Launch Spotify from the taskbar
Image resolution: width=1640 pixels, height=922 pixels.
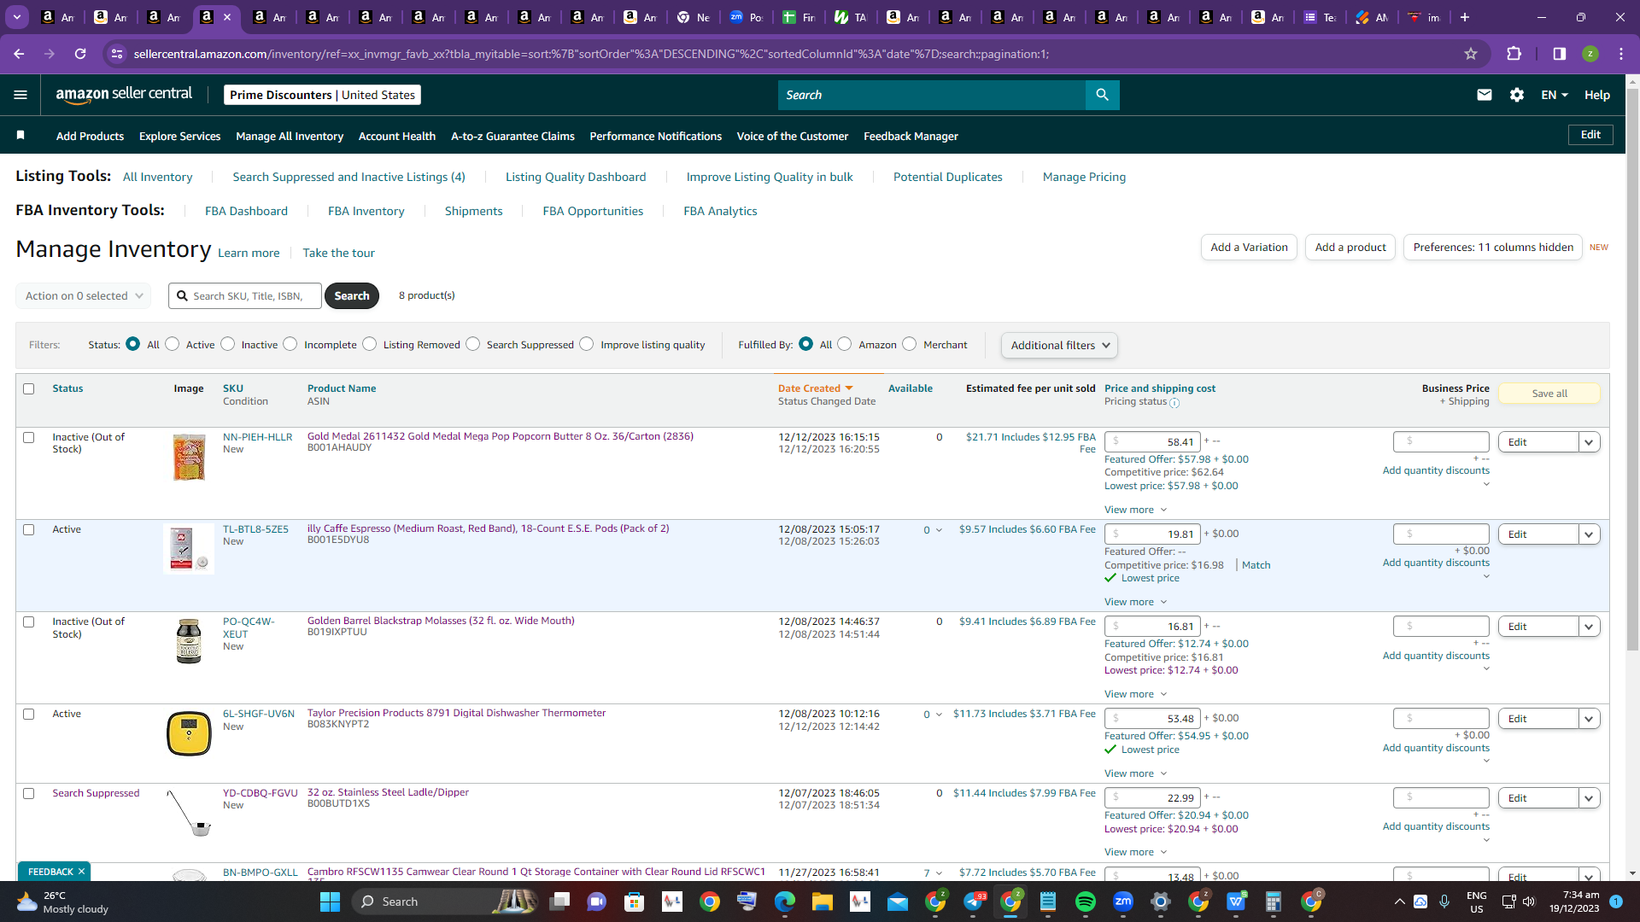coord(1085,902)
